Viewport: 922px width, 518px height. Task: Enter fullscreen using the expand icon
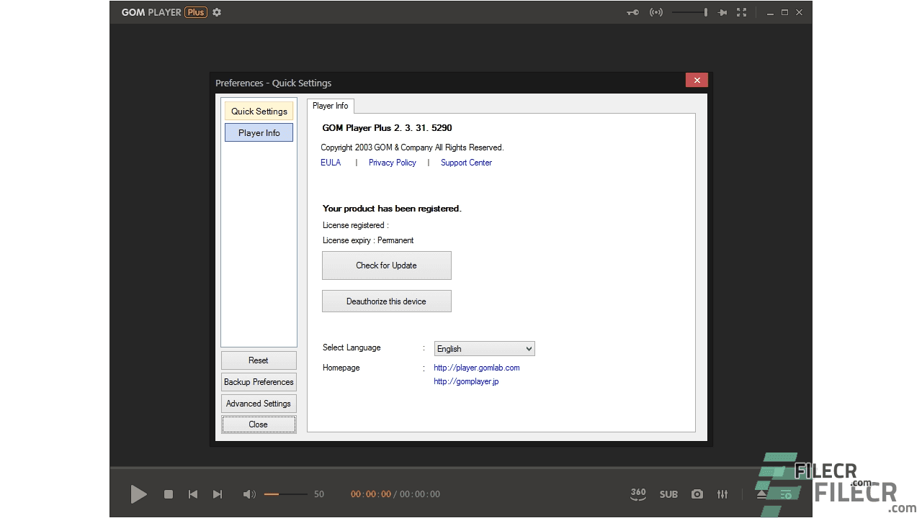(x=742, y=12)
